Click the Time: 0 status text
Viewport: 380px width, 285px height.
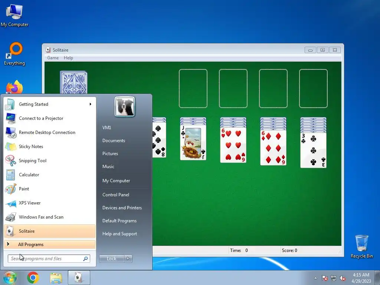click(239, 250)
